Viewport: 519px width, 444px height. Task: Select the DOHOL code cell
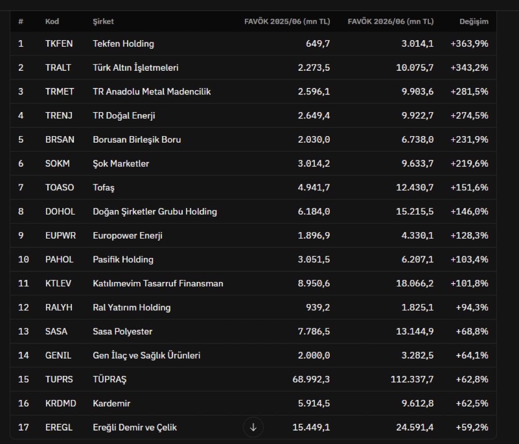[60, 212]
